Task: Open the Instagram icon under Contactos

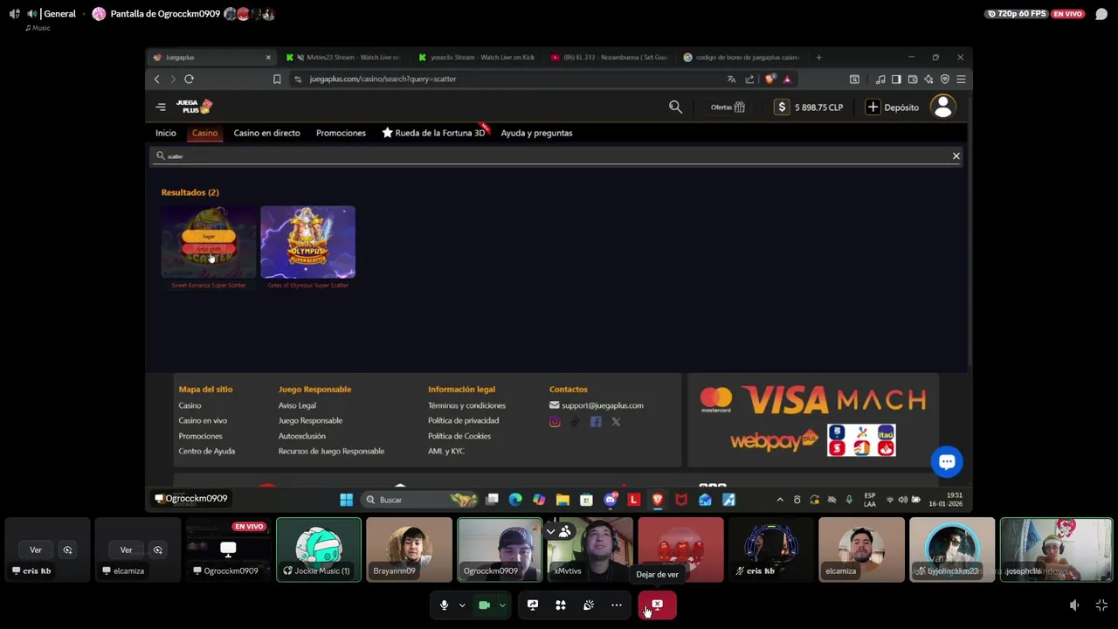Action: pyautogui.click(x=555, y=422)
